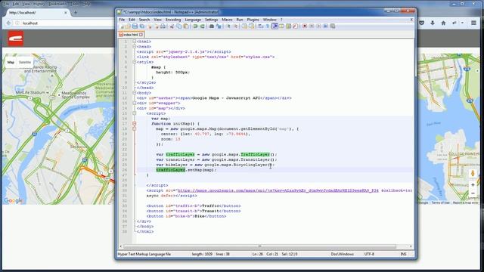Open the Plugins menu in Notepad++
Screen dimensions: 484x272
click(253, 20)
